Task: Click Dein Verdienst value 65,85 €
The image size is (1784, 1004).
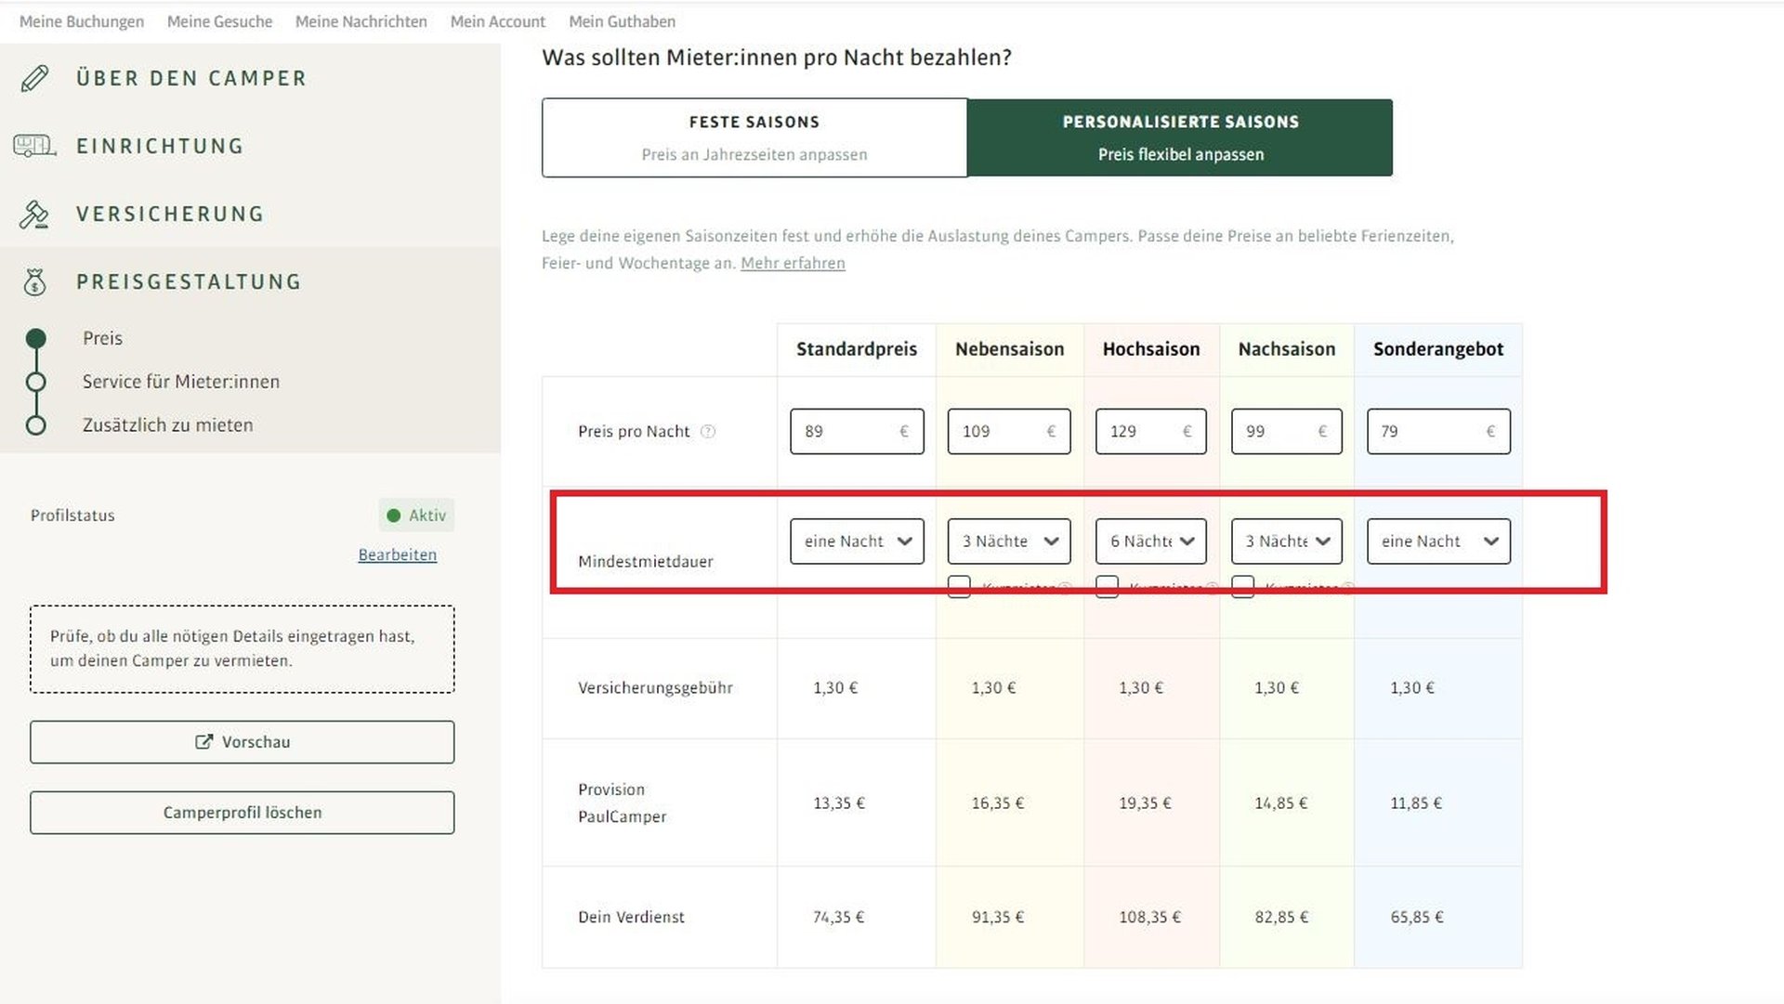Action: pyautogui.click(x=1417, y=918)
